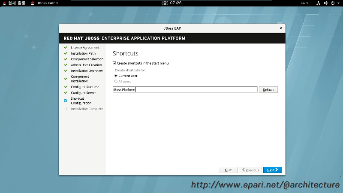Click the checkmark beside Component Installation
343x193 pixels.
click(x=66, y=79)
